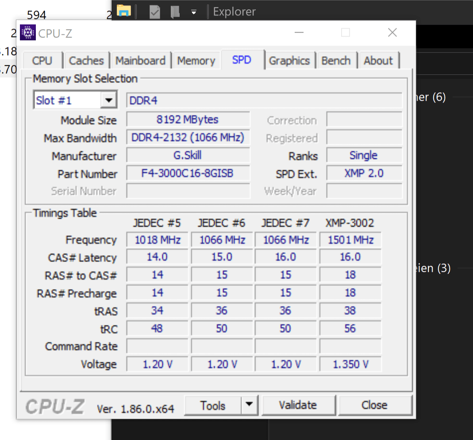
Task: Click the Validate button
Action: pyautogui.click(x=298, y=406)
